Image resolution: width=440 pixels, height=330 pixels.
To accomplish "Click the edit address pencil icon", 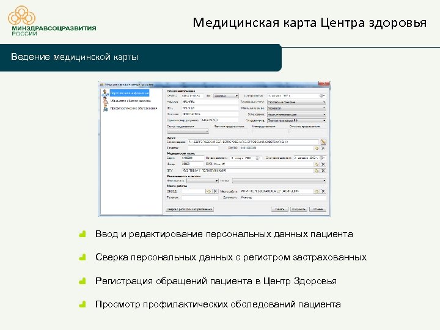I will click(x=323, y=142).
